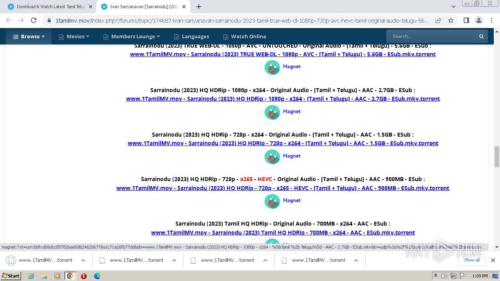The width and height of the screenshot is (500, 281).
Task: Click magnet icon under 5.6GB TRUE WEB-DL torrent
Action: tap(272, 67)
